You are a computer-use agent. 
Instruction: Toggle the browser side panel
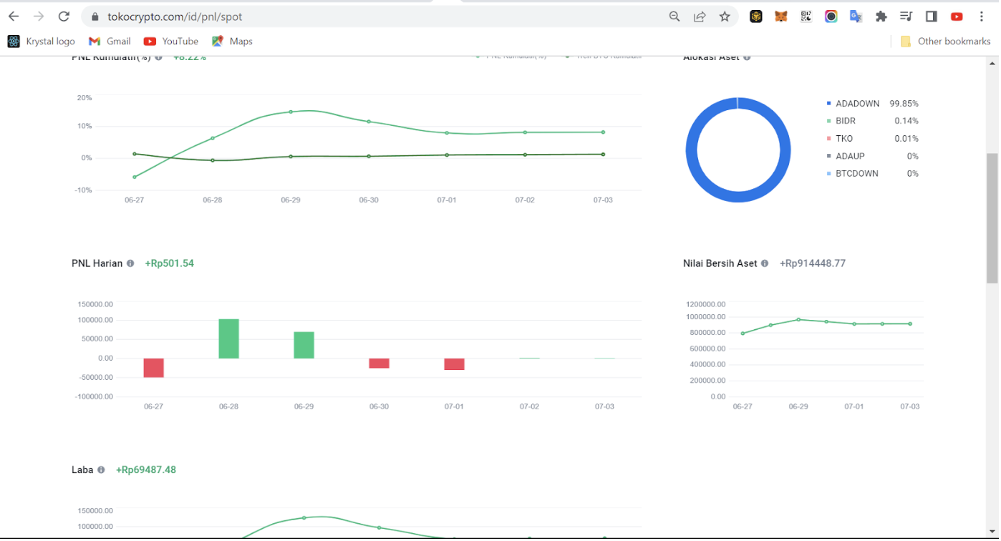(x=932, y=16)
